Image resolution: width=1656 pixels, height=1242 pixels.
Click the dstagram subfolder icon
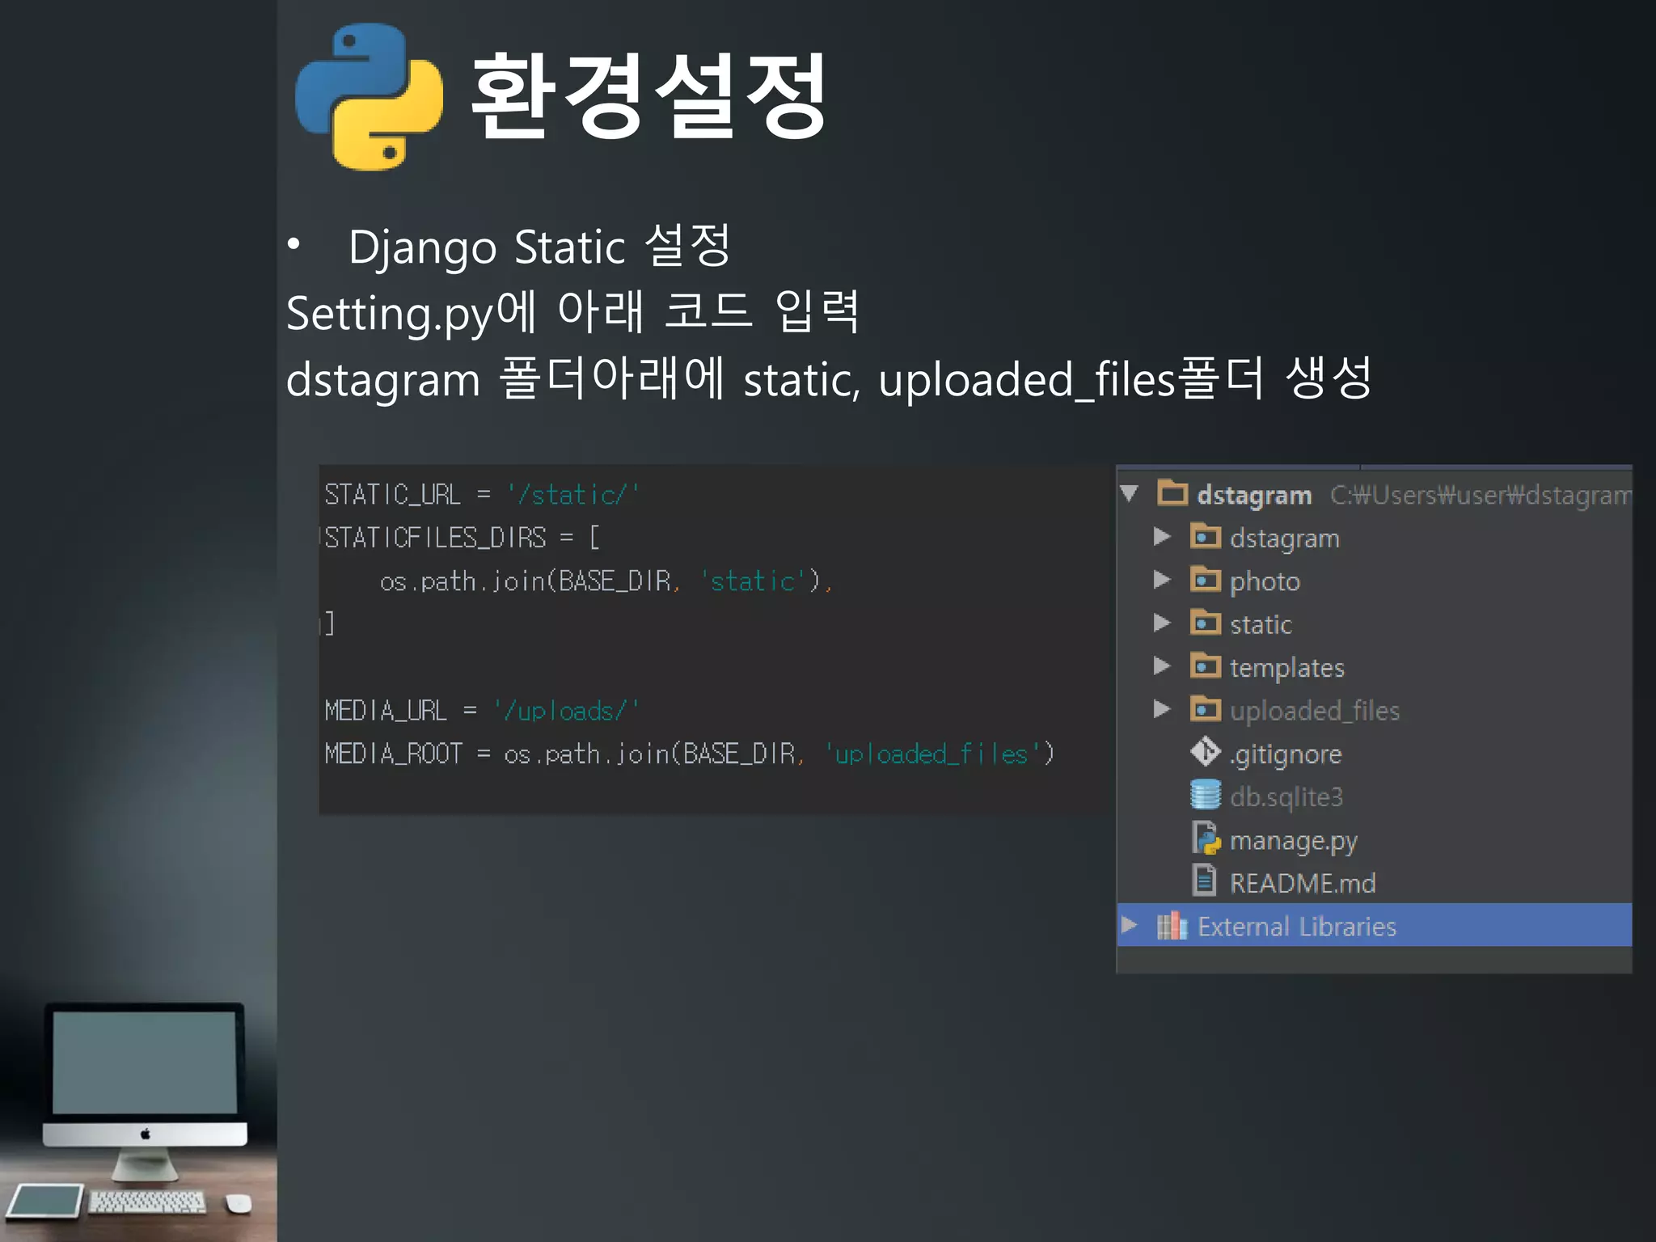pos(1206,535)
